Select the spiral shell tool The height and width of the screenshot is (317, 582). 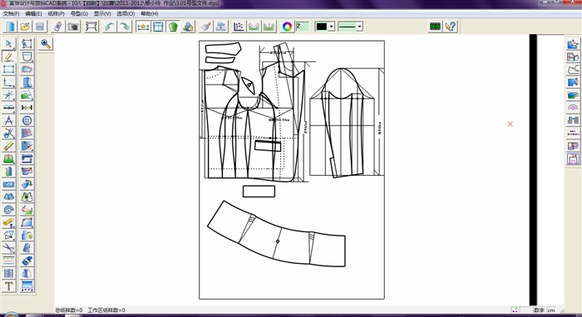9,210
